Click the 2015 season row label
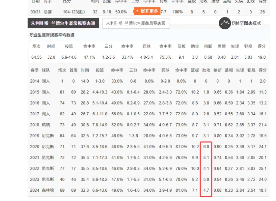 [x=35, y=92]
